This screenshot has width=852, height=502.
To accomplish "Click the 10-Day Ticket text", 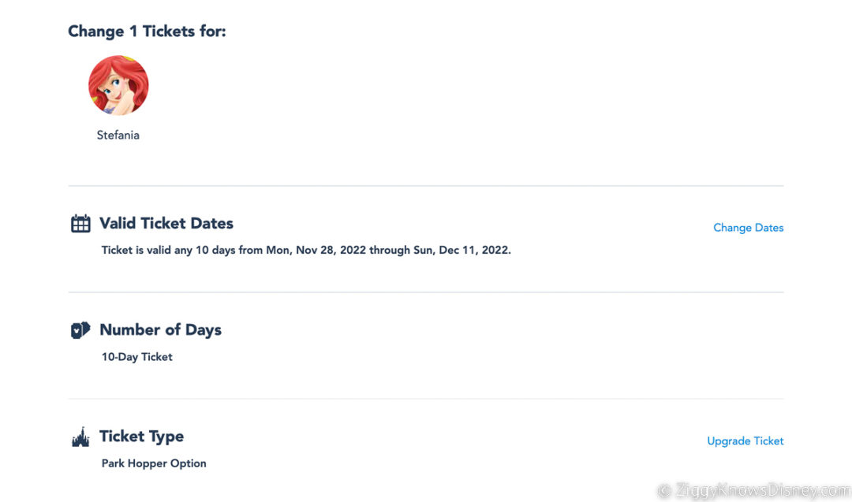I will 137,357.
